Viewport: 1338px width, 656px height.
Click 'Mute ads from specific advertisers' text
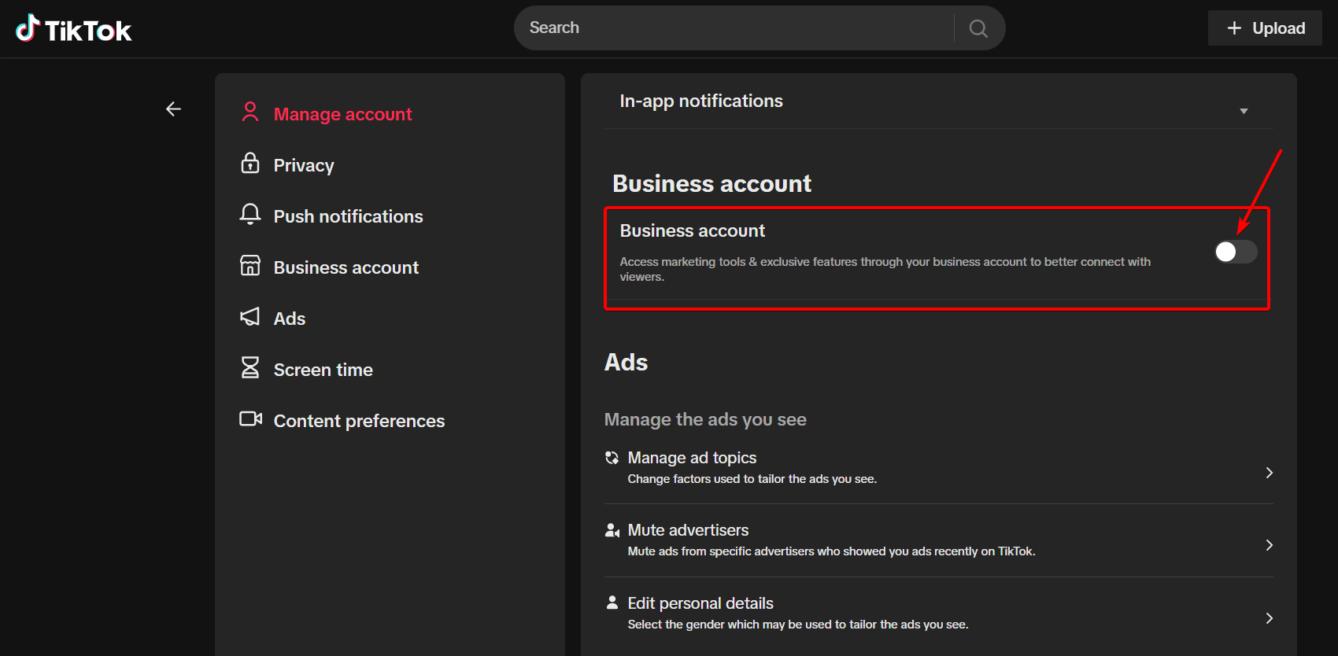click(x=831, y=551)
